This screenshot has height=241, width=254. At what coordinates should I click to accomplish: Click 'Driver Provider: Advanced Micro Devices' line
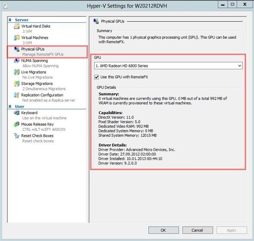coord(137,149)
